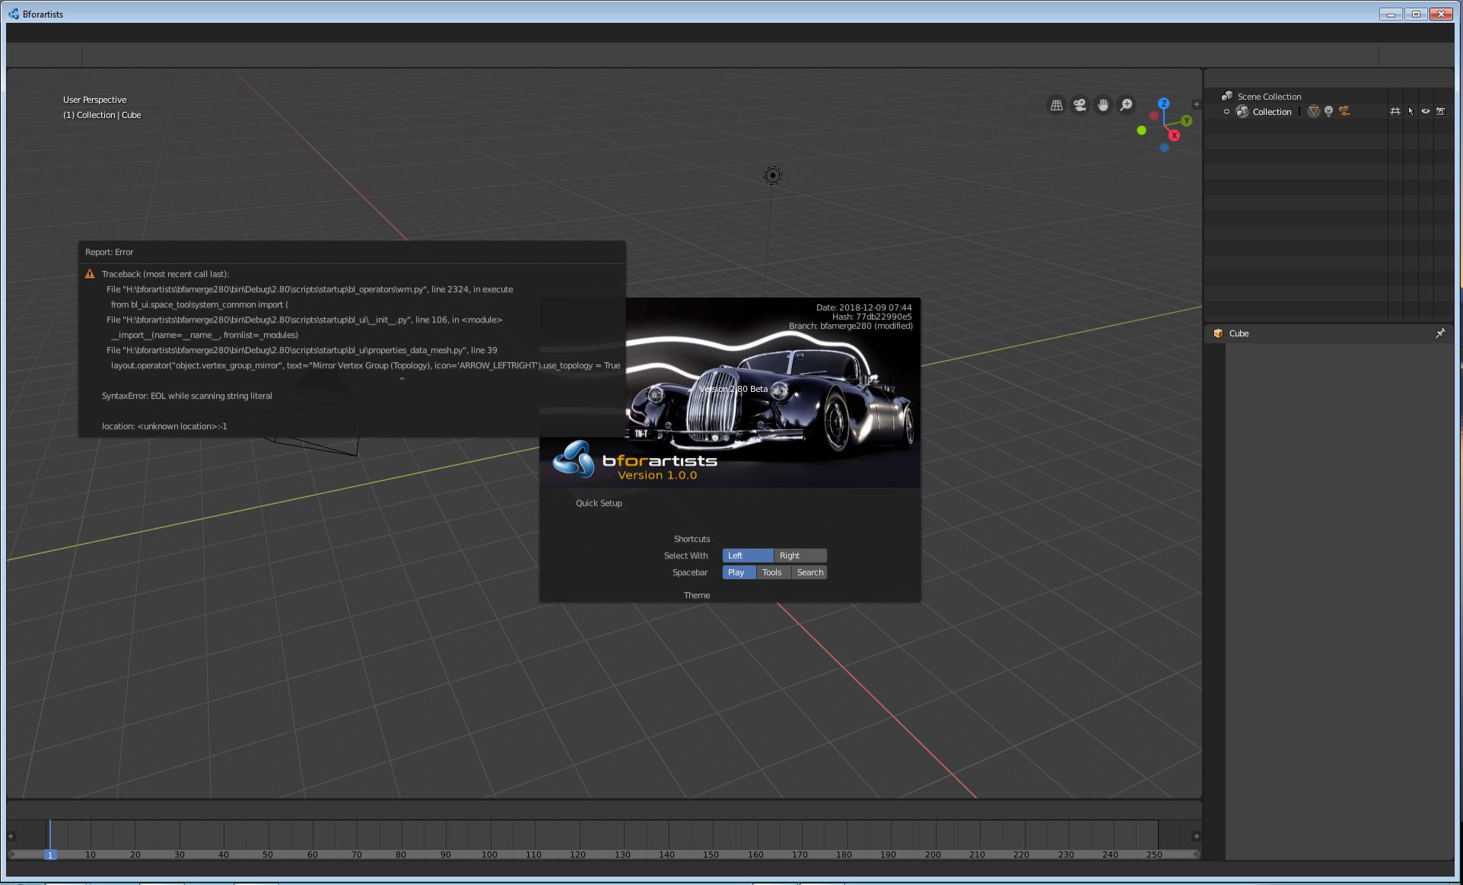Click the camera view icon in viewport

(1080, 105)
